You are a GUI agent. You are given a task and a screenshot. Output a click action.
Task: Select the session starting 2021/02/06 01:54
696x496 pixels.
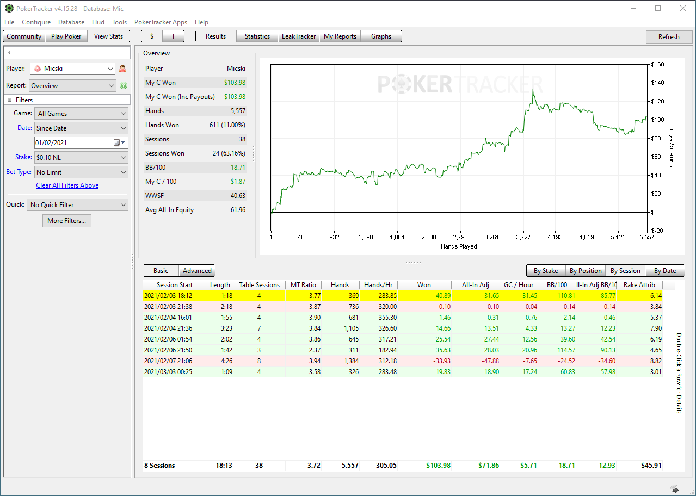coord(403,339)
